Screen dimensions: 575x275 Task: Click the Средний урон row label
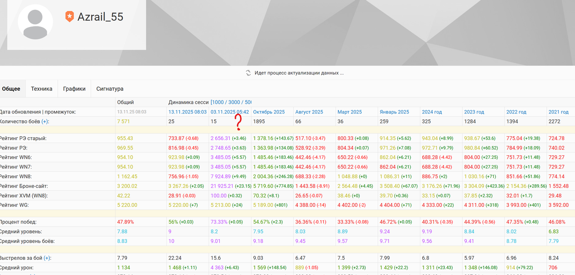(17, 267)
